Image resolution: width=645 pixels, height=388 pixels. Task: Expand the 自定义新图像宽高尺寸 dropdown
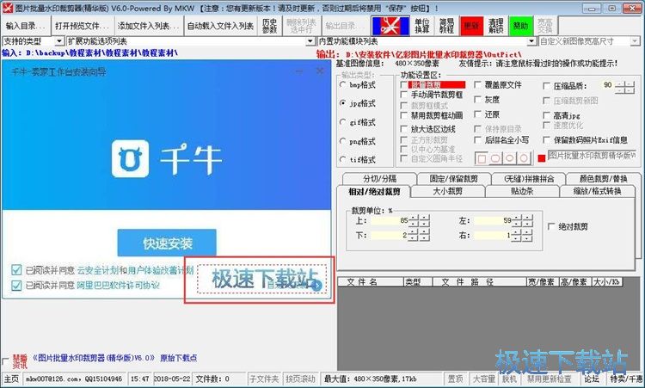pos(635,41)
